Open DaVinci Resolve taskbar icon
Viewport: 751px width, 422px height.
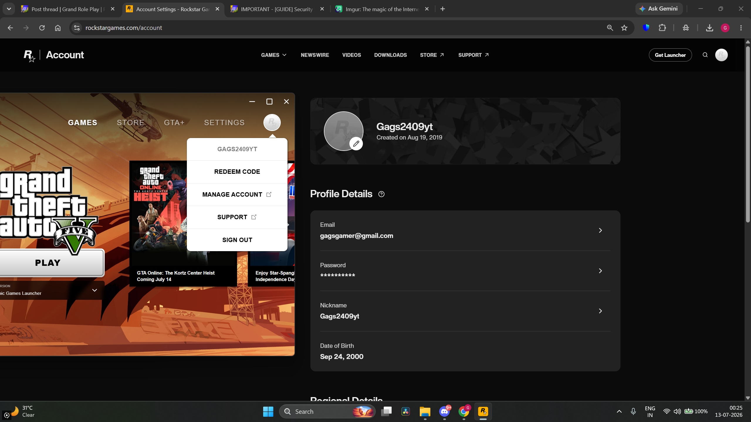[x=406, y=411]
